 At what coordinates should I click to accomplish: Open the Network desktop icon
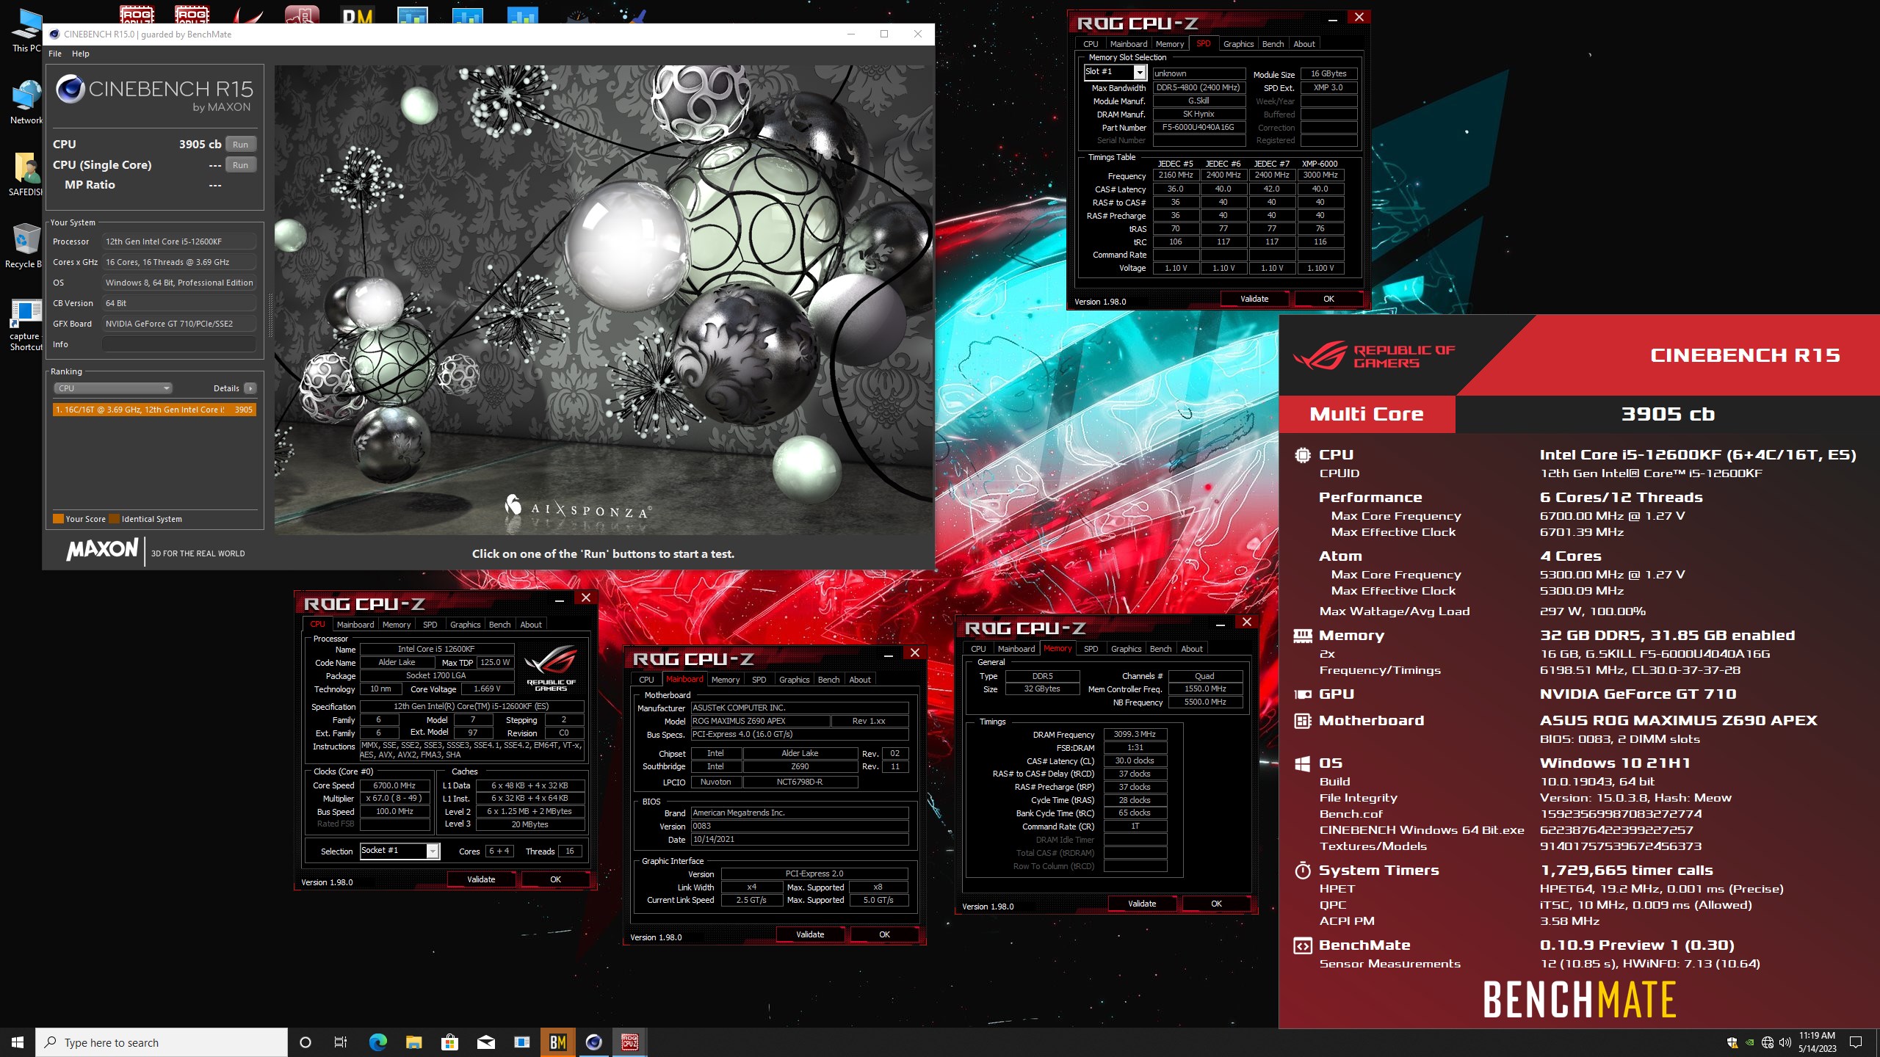pyautogui.click(x=26, y=102)
